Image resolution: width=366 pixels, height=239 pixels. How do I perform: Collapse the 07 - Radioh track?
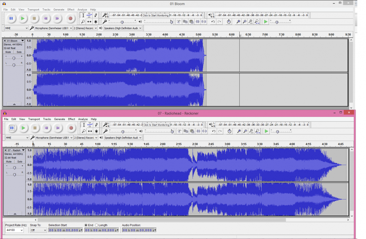pos(15,214)
